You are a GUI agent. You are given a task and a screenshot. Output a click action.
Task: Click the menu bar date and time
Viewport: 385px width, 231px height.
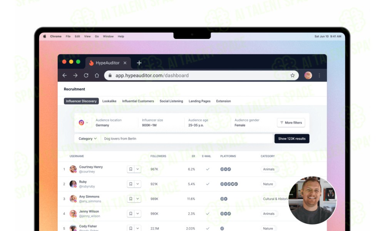(x=328, y=36)
